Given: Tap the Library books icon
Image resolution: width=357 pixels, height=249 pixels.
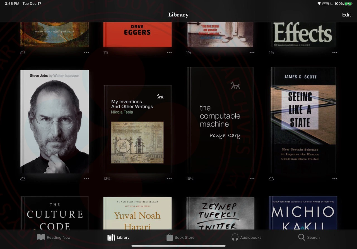Looking at the screenshot, I should (x=111, y=237).
